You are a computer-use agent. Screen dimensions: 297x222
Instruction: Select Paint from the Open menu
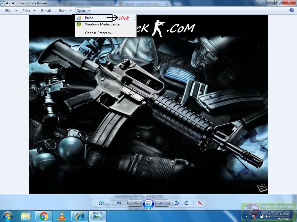[89, 18]
